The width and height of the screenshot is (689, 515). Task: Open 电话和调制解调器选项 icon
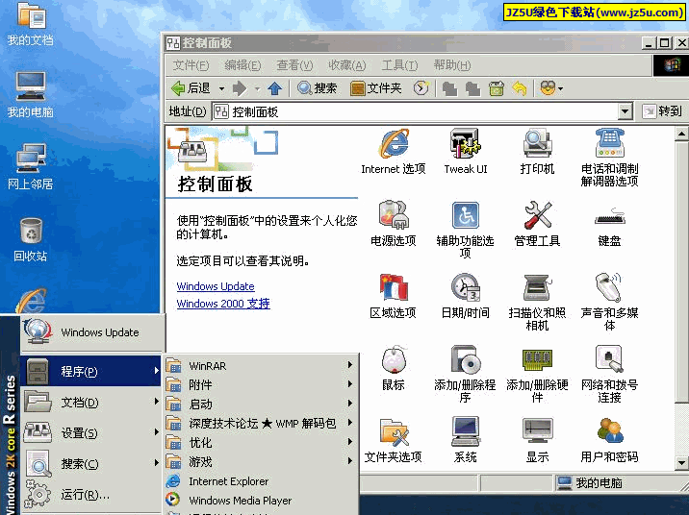pos(609,157)
